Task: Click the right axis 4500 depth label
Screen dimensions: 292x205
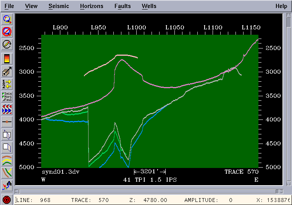Action: (273, 144)
